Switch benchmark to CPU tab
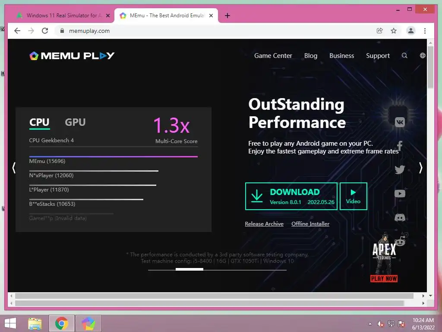442x332 pixels. (39, 122)
